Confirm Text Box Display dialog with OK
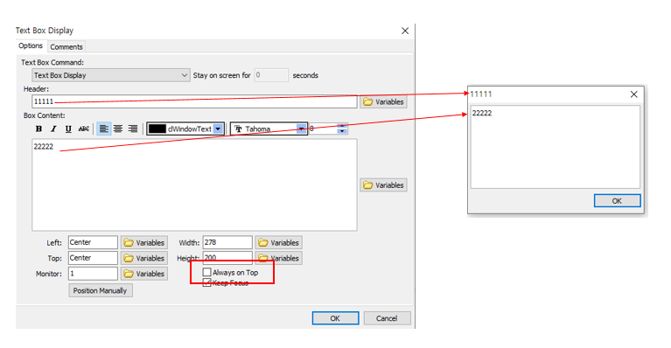The height and width of the screenshot is (348, 671). 335,318
